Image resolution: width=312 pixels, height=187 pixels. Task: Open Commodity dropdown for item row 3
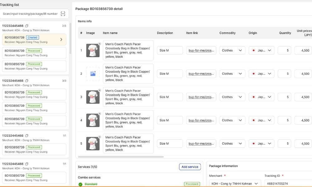(232, 97)
